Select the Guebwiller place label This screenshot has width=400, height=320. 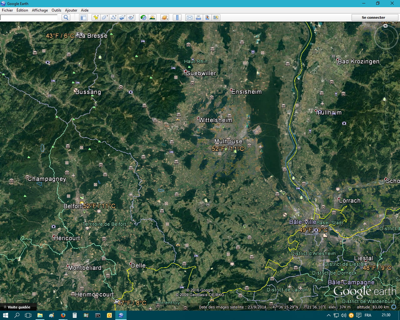click(x=201, y=73)
